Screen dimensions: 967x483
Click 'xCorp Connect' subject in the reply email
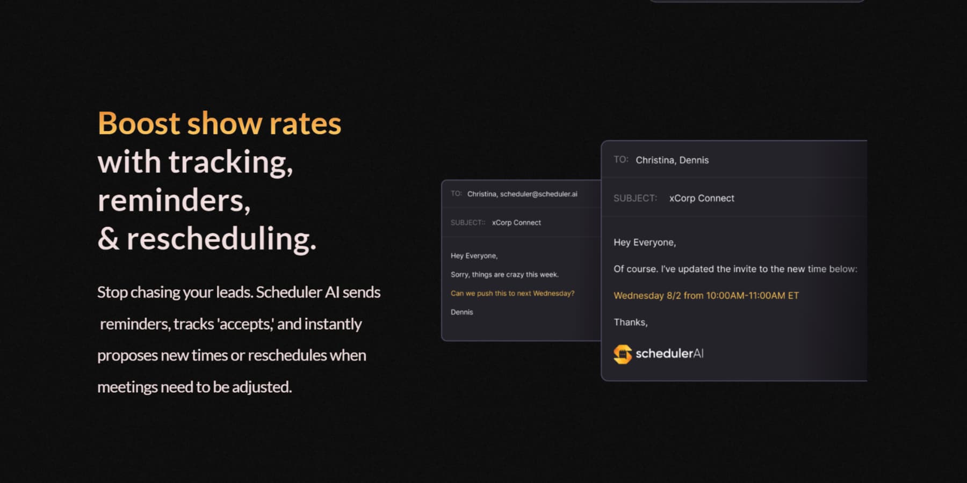click(x=702, y=198)
